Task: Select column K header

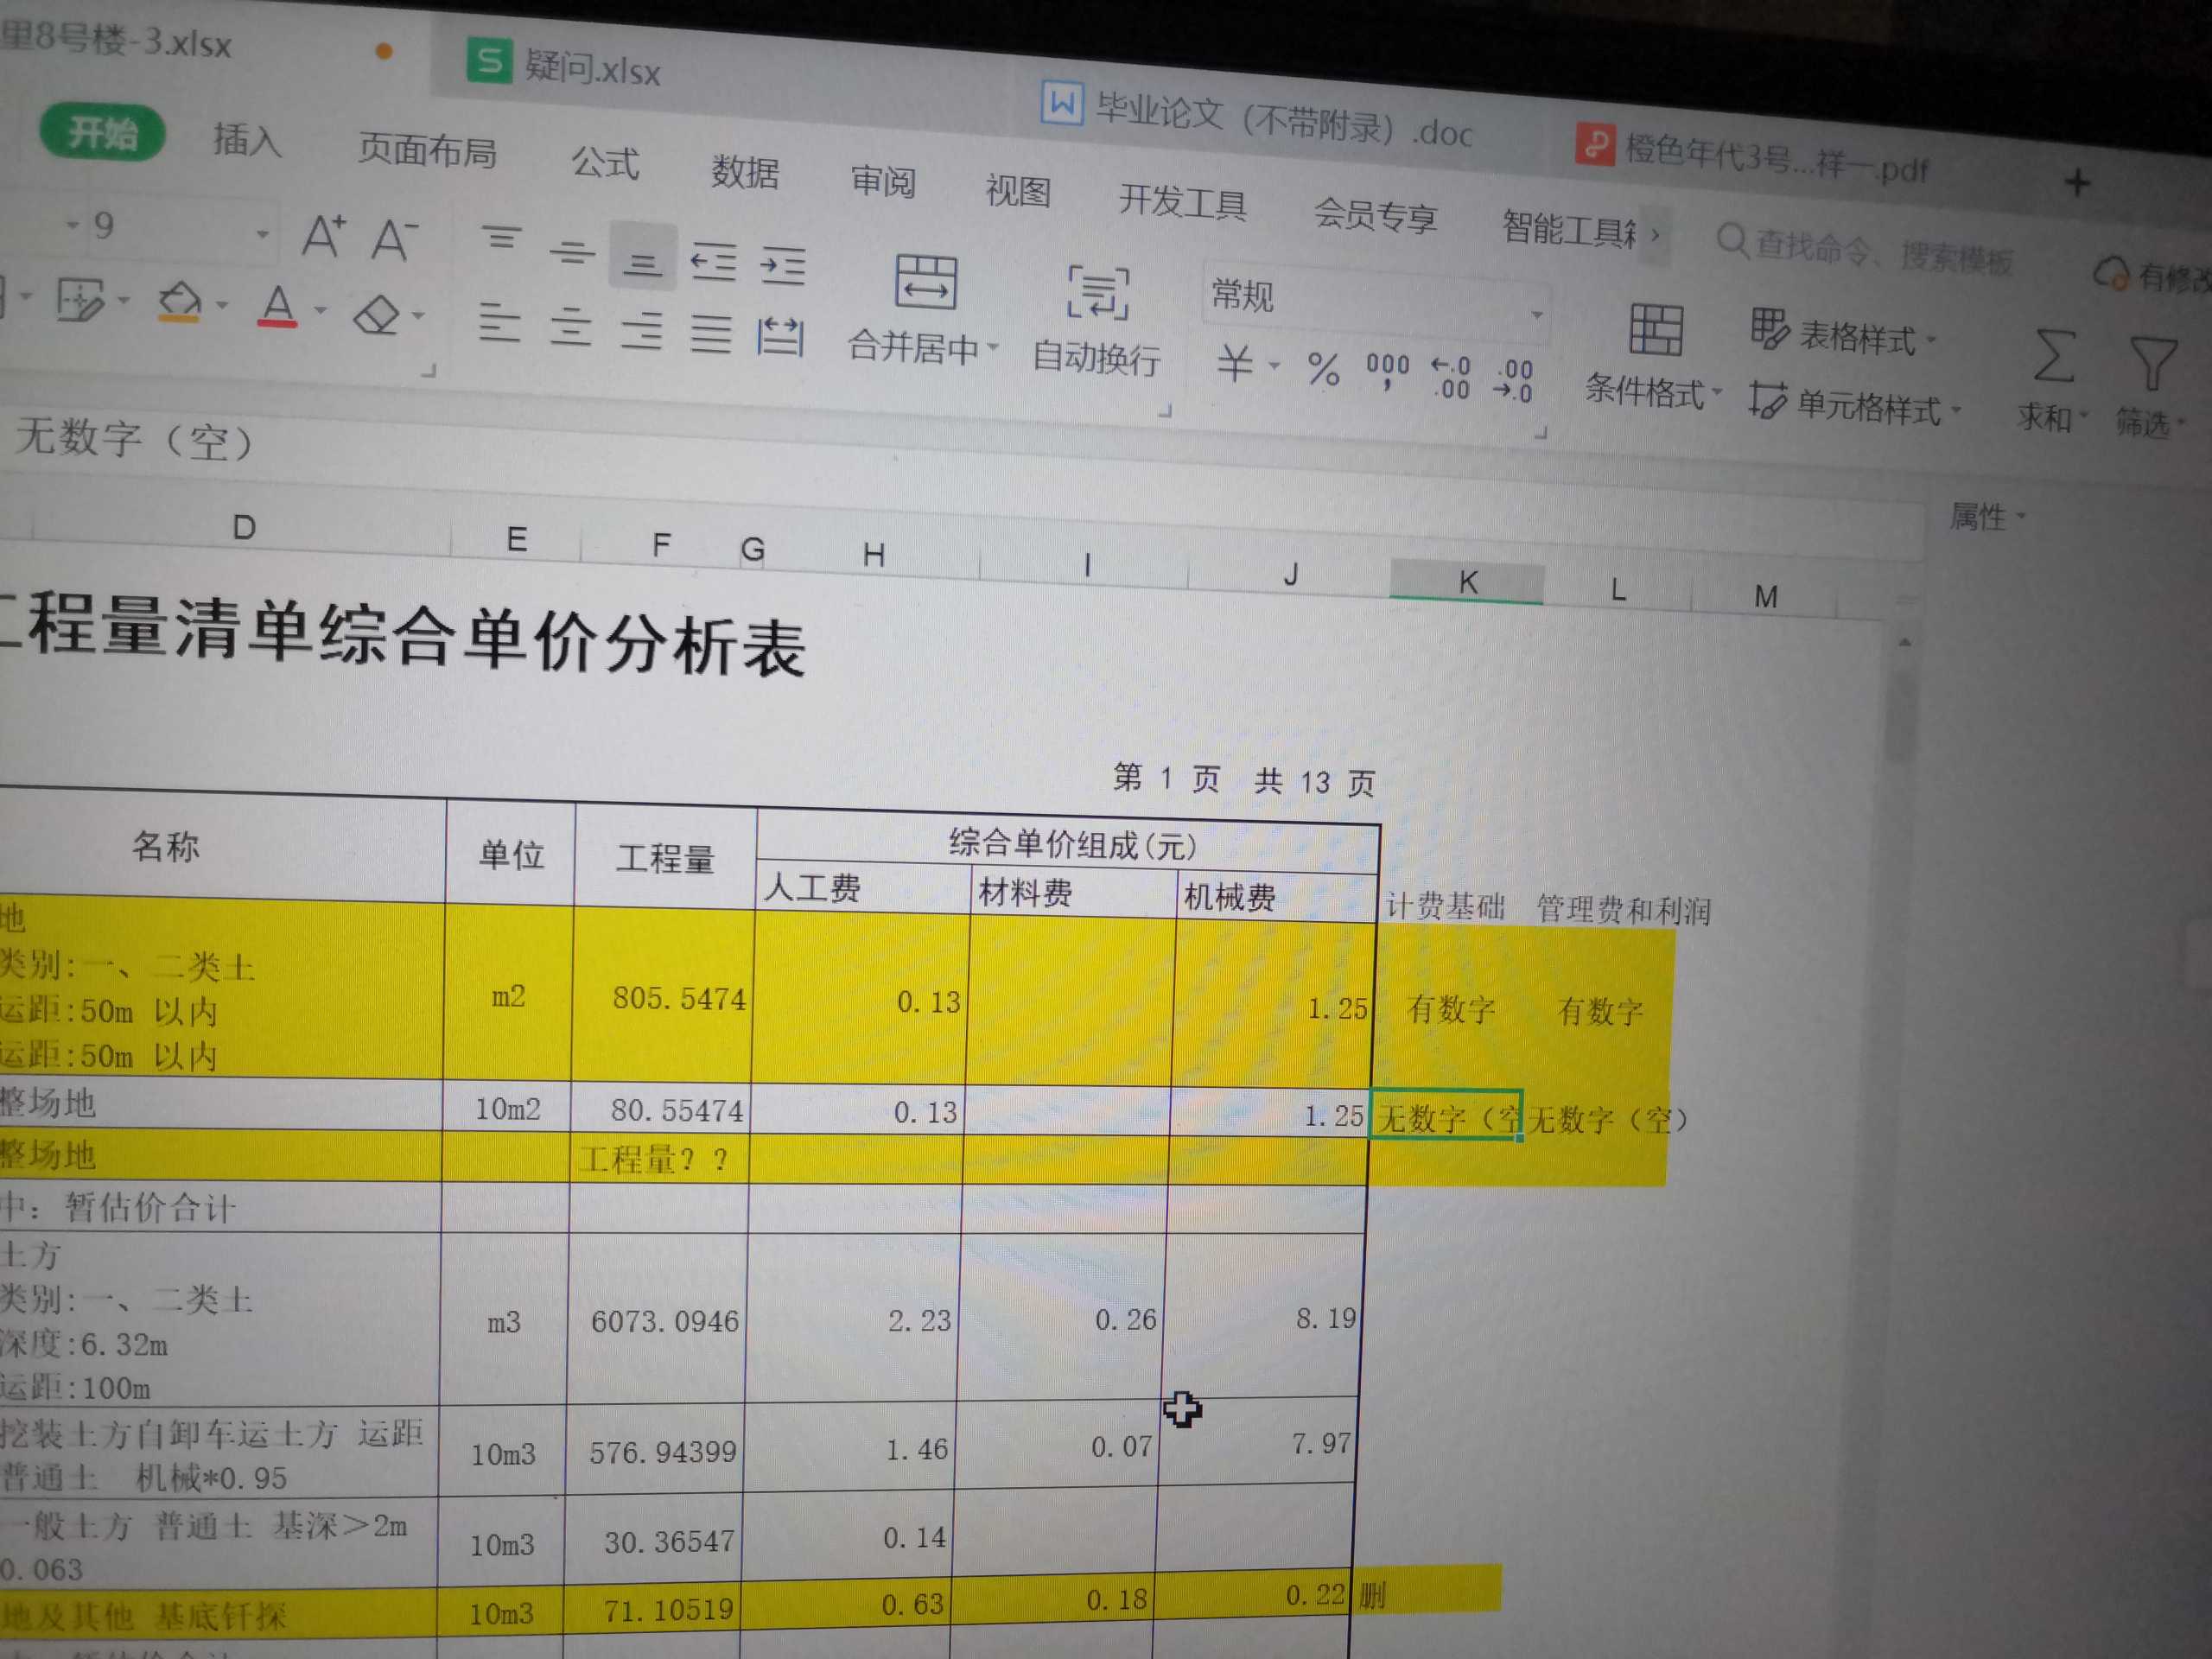Action: pyautogui.click(x=1467, y=582)
